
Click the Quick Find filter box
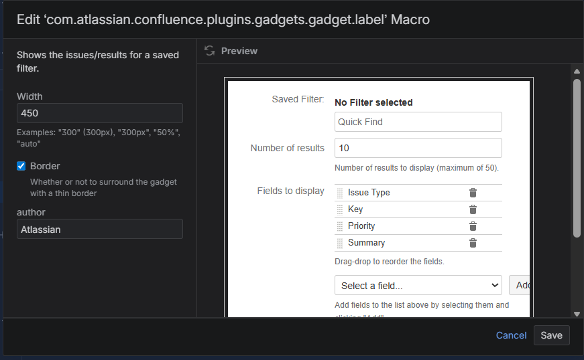pos(418,122)
